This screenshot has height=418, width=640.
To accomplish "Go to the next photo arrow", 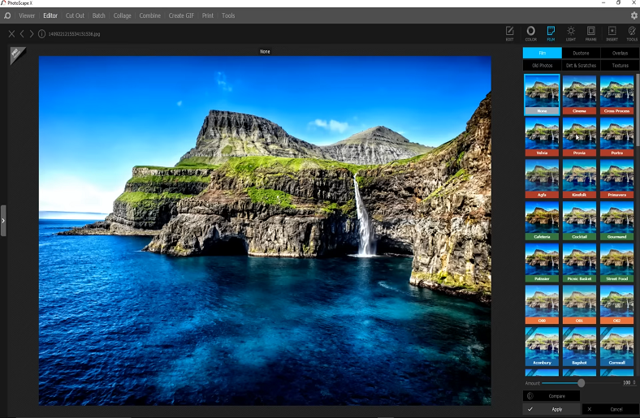I will 32,34.
